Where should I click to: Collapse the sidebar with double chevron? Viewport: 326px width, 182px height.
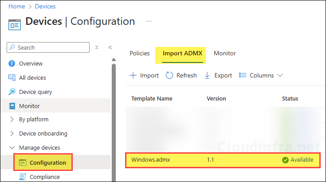click(x=110, y=47)
